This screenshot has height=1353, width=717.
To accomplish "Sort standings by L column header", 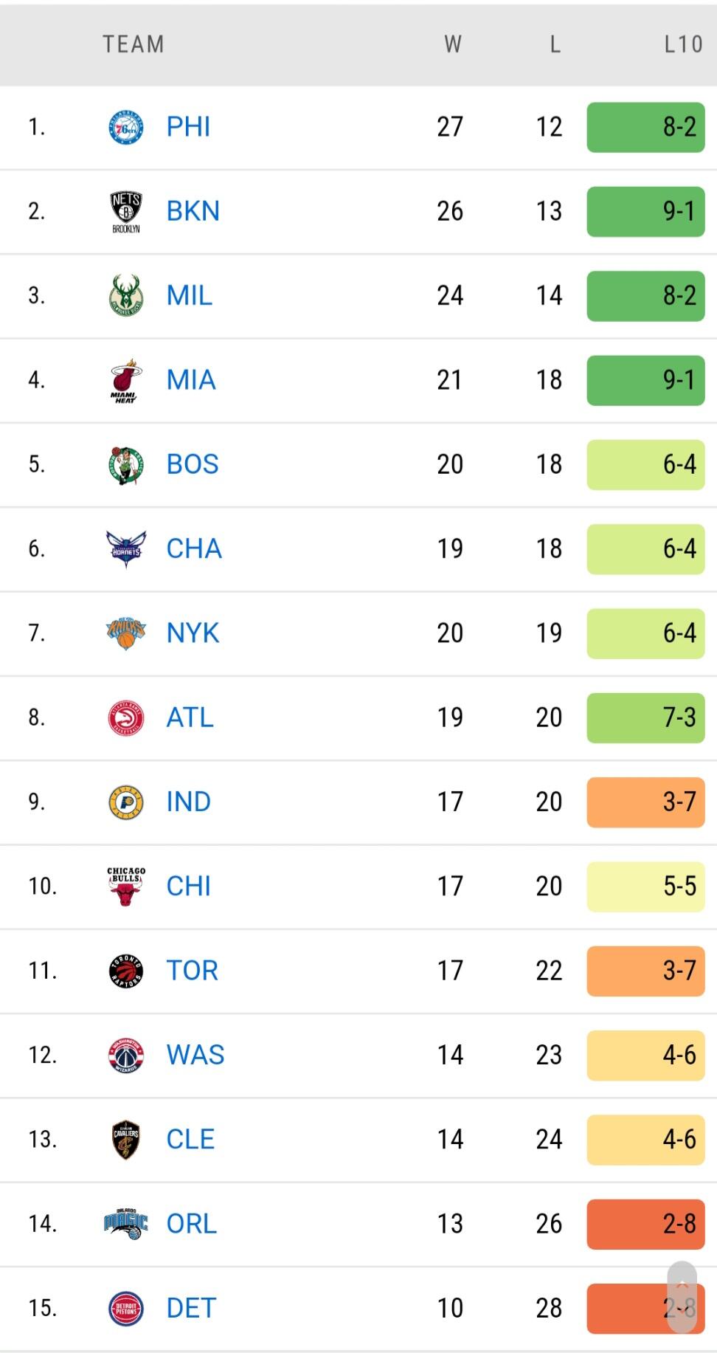I will coord(555,44).
